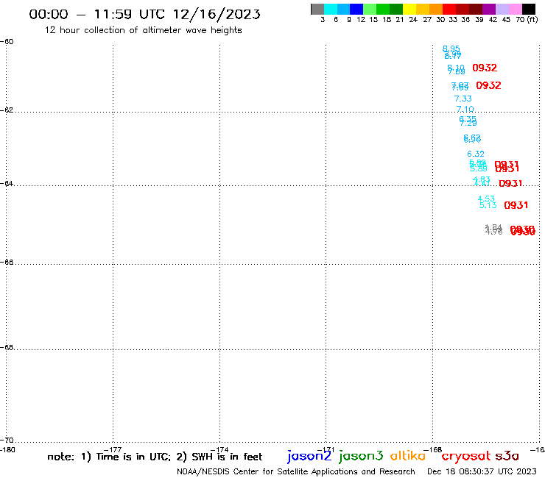Select the black swatch at the scale's end
Screen dimensions: 545x478
click(528, 9)
